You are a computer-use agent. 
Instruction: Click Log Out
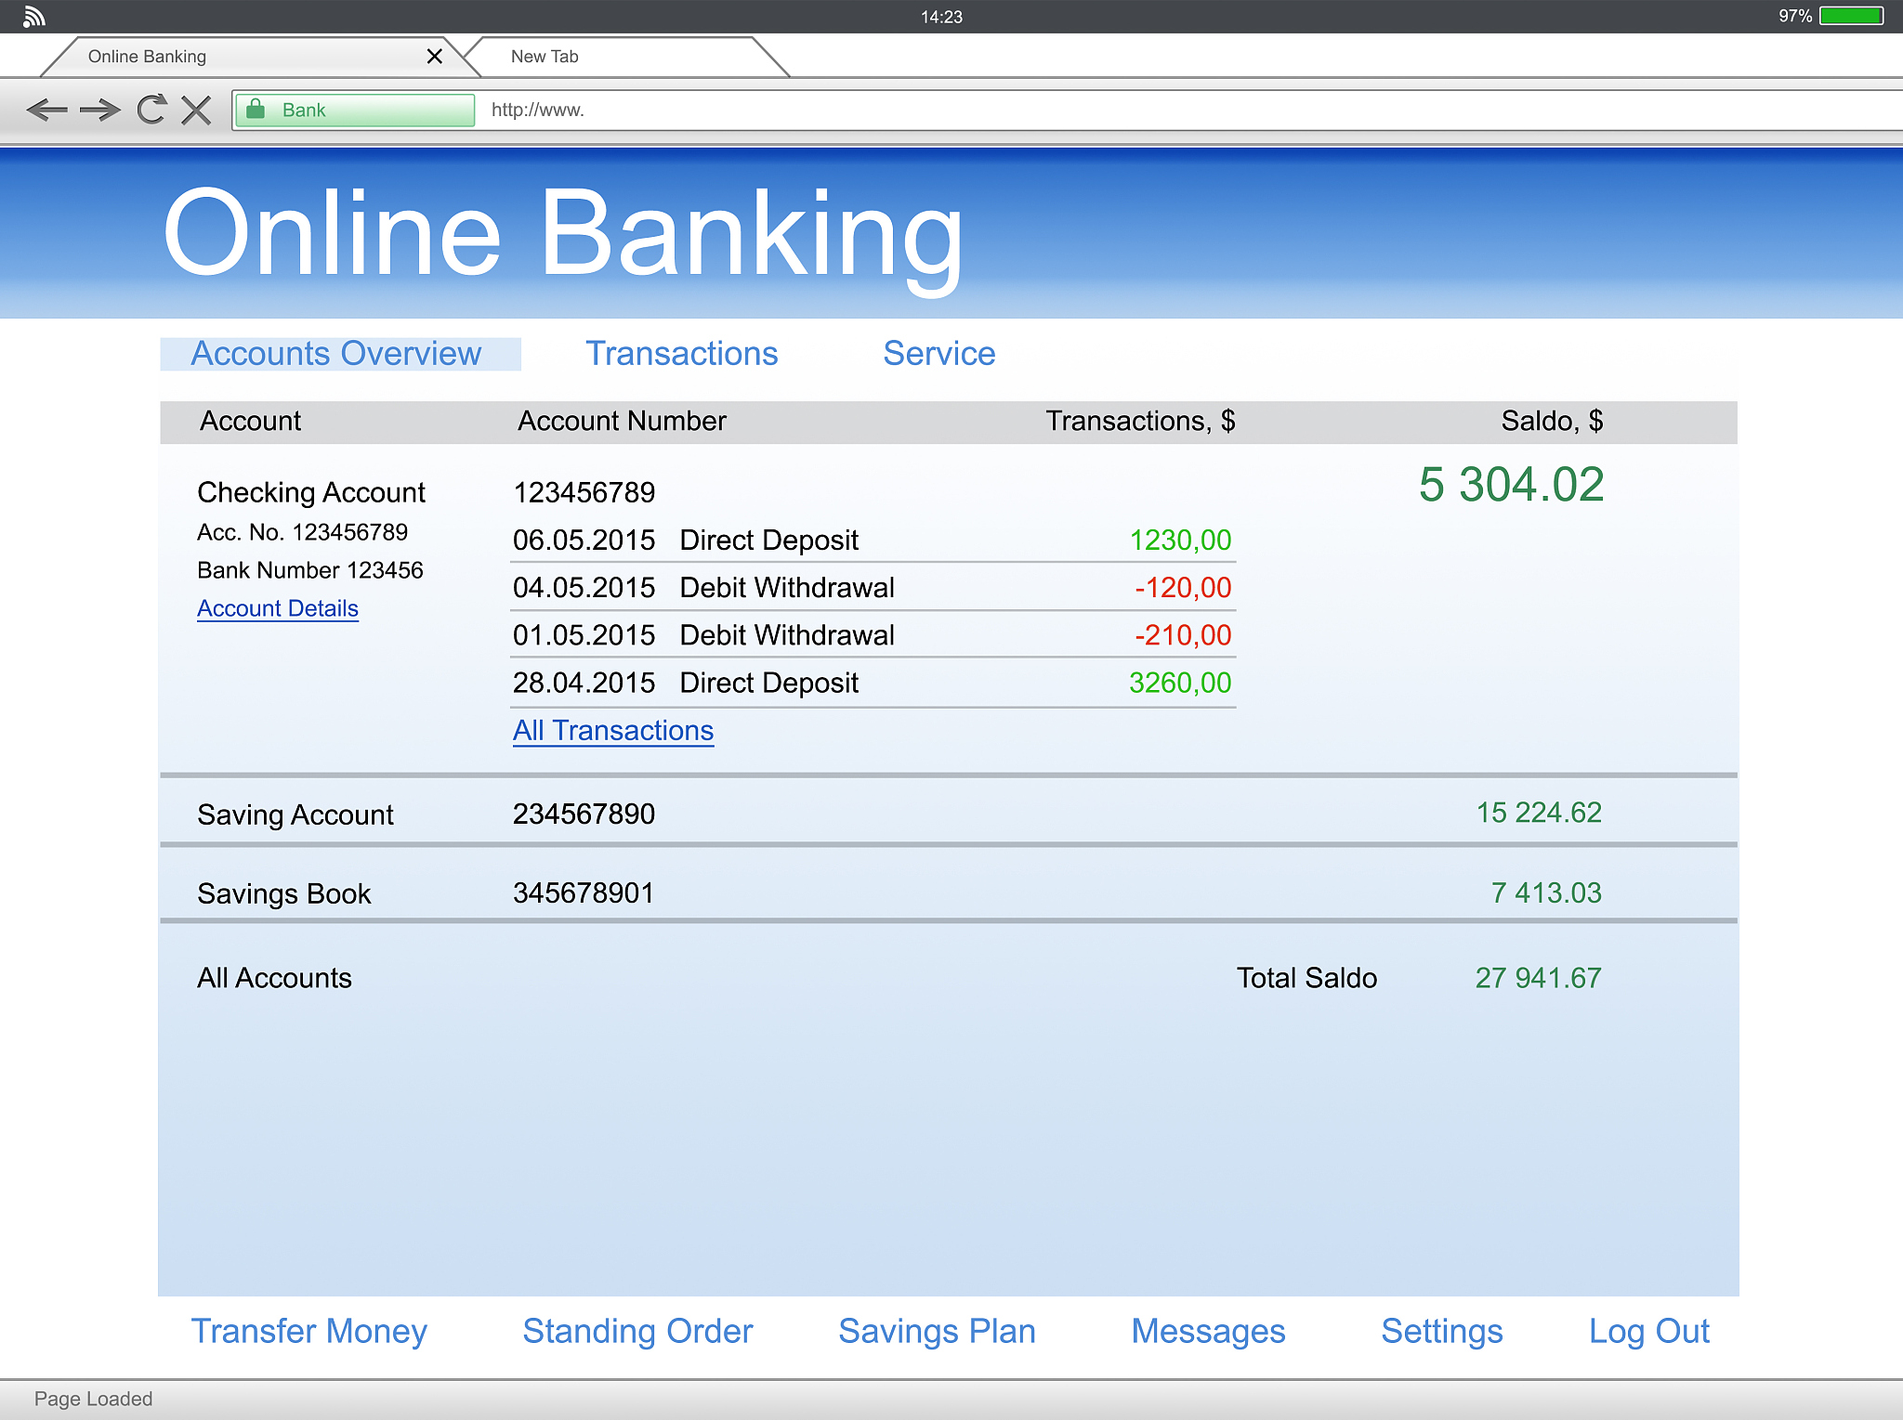click(1649, 1332)
